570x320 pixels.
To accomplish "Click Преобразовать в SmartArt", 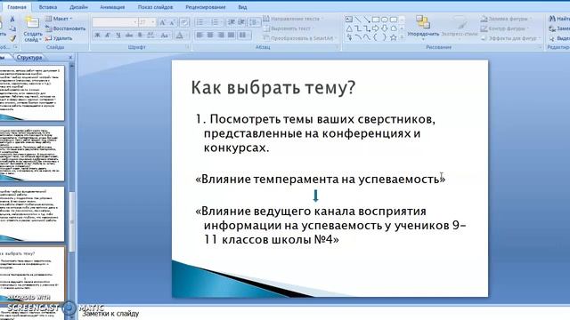I will click(299, 37).
